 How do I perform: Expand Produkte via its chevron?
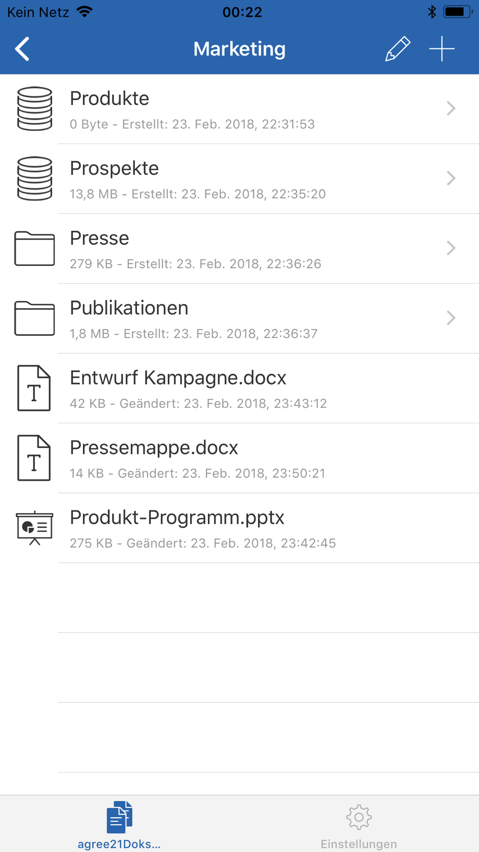(x=451, y=109)
